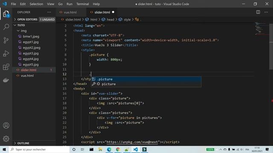
Task: Open the Explorer views and more actions ellipsis
Action: click(x=49, y=12)
